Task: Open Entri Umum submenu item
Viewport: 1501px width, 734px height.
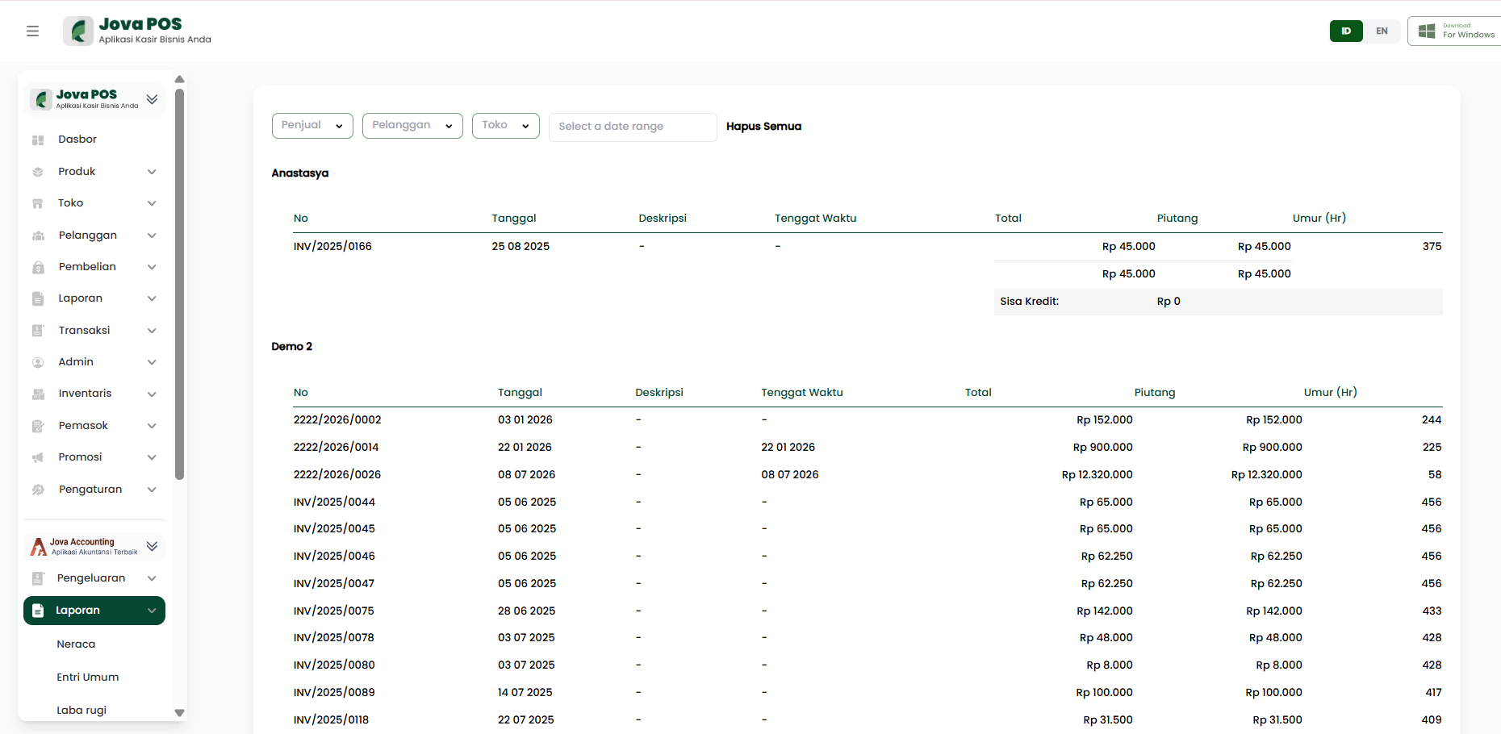Action: 88,678
